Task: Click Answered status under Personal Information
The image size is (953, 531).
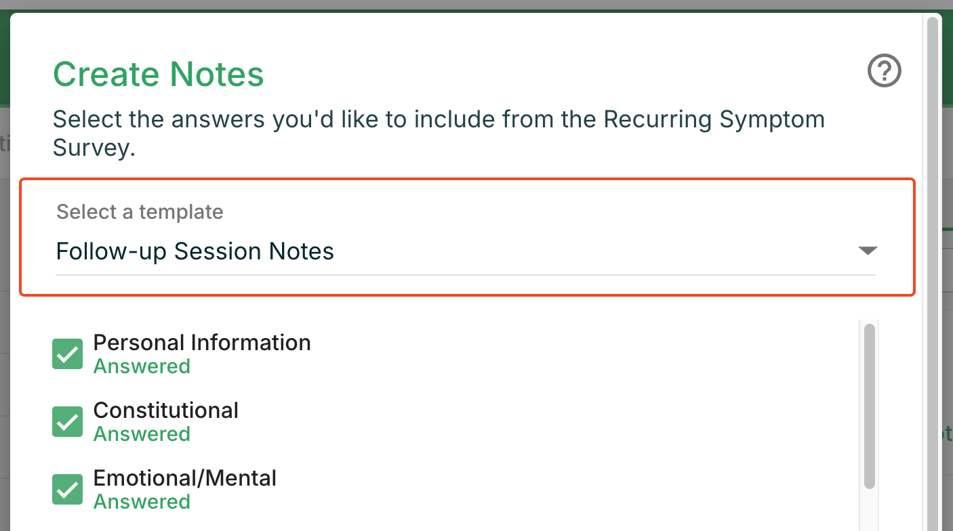Action: (x=142, y=366)
